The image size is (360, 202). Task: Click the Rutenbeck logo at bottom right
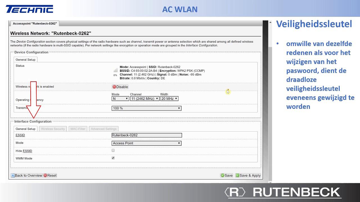click(x=283, y=192)
